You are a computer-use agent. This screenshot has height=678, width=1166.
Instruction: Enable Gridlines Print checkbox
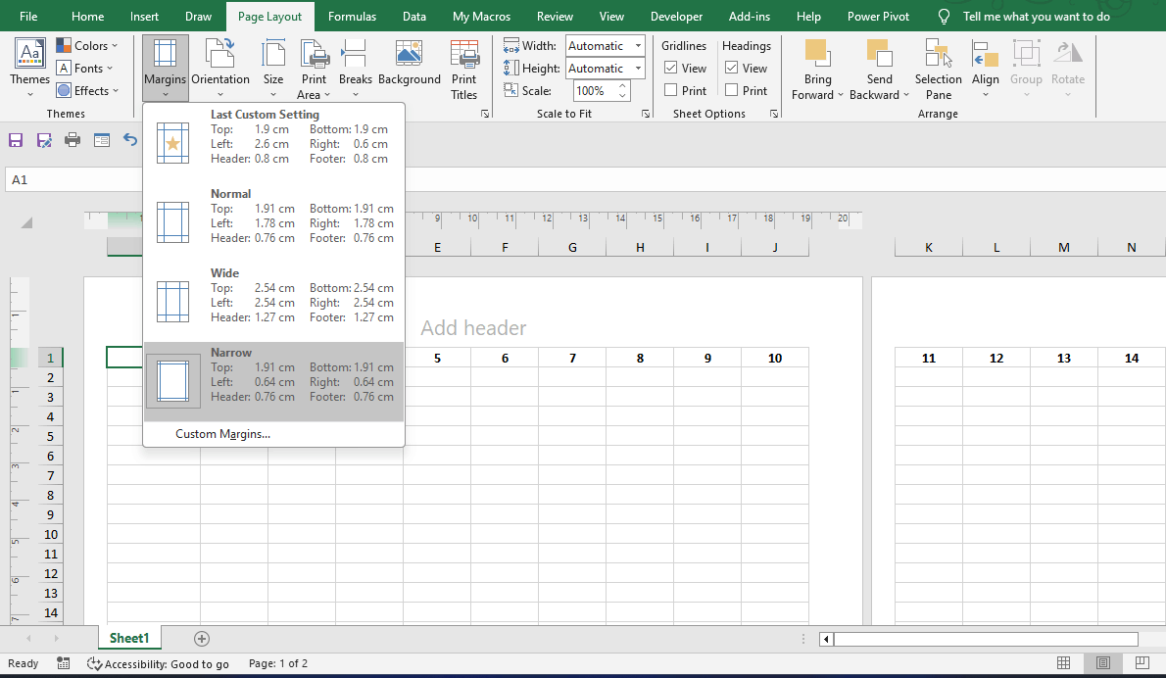(670, 89)
